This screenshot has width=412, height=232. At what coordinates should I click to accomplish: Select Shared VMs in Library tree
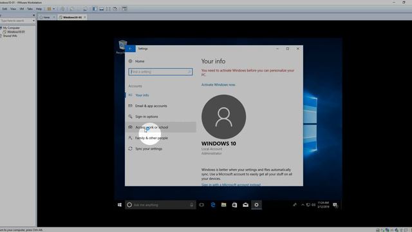click(x=10, y=36)
